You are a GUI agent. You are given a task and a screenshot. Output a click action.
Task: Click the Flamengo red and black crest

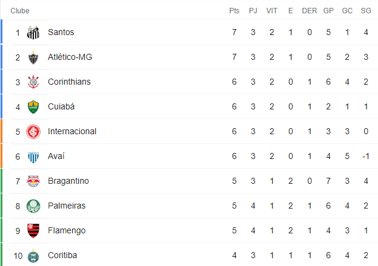33,231
